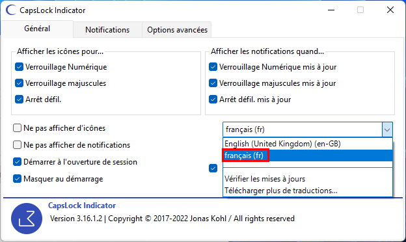Enable Ne pas afficher de notifications
The height and width of the screenshot is (242, 406).
pyautogui.click(x=17, y=144)
